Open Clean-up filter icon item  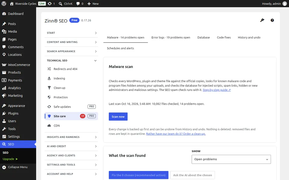71,88
